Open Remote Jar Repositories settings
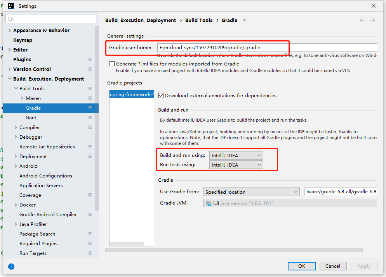The width and height of the screenshot is (386, 277). (x=47, y=146)
